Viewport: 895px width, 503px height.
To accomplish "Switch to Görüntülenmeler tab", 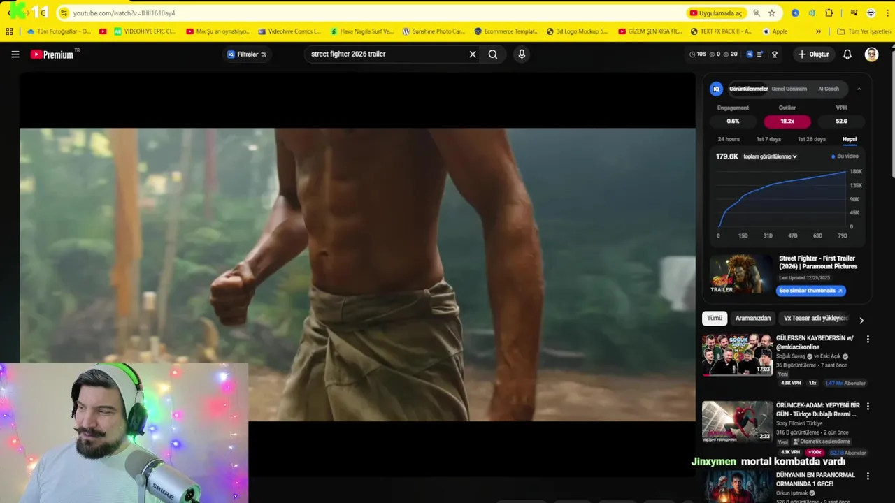I will point(748,89).
